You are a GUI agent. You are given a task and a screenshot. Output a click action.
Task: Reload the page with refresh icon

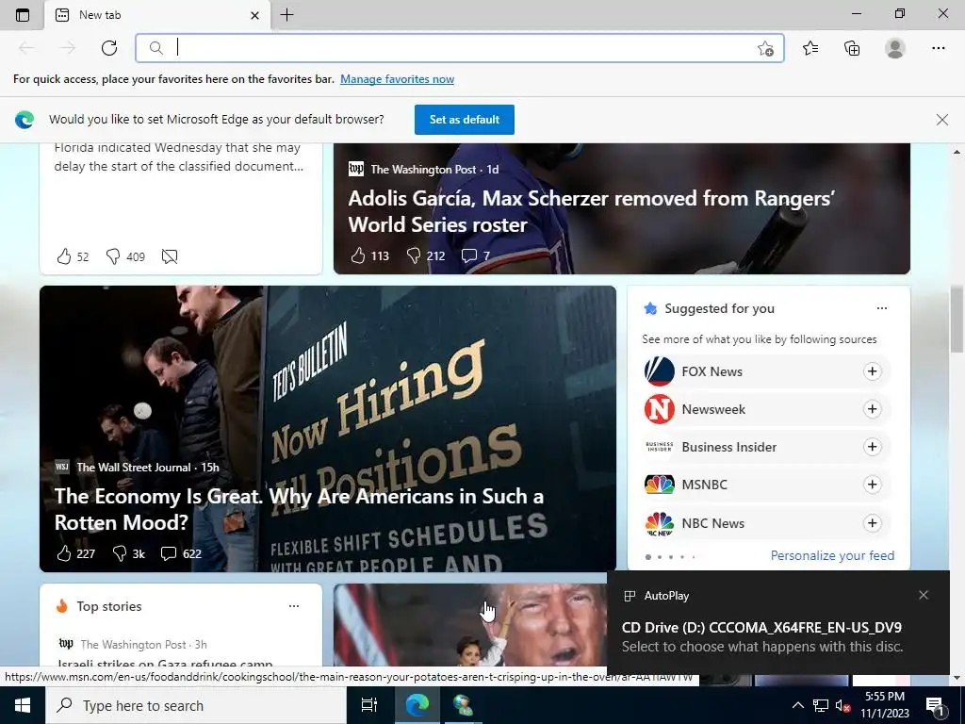(109, 48)
